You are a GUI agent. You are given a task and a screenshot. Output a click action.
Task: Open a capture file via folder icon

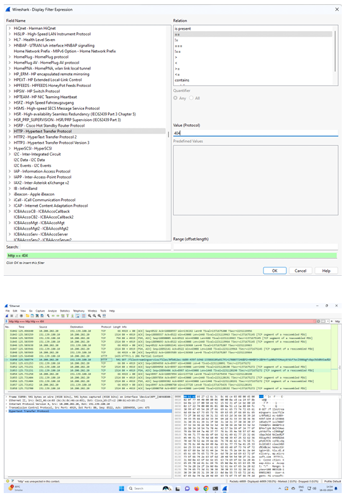tap(27, 316)
